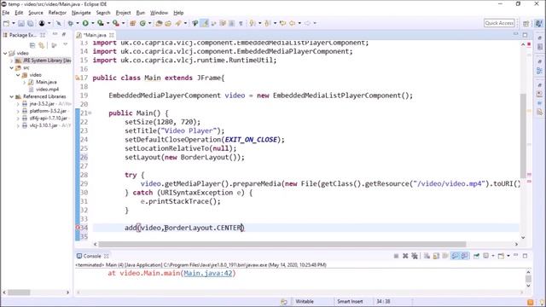Click the Quick Access search field
The image size is (546, 307).
(x=499, y=23)
